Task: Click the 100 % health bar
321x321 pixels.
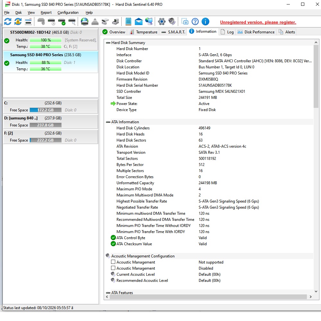Action: click(x=46, y=40)
